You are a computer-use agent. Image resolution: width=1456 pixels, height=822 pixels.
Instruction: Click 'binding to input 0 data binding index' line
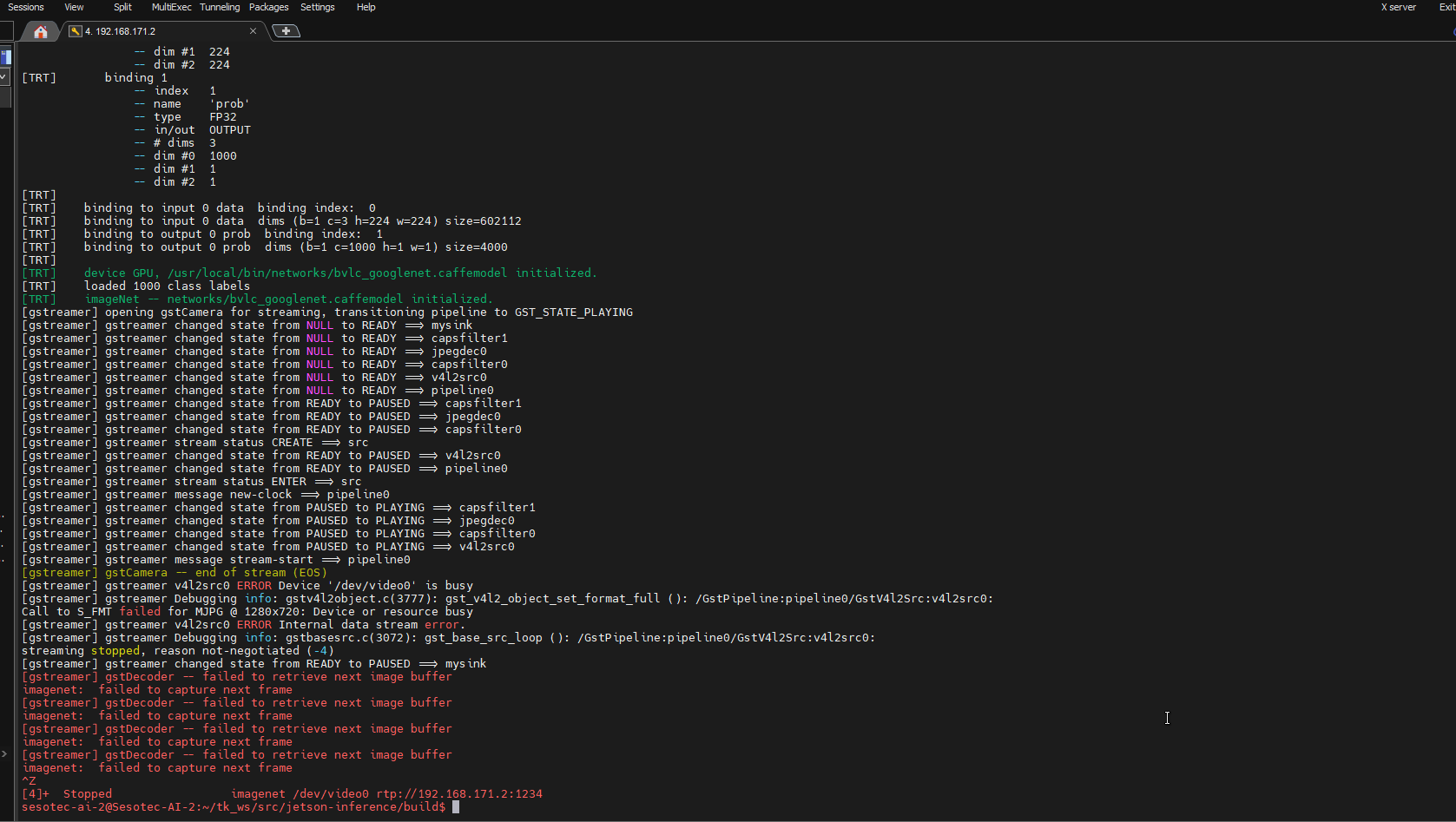point(199,208)
